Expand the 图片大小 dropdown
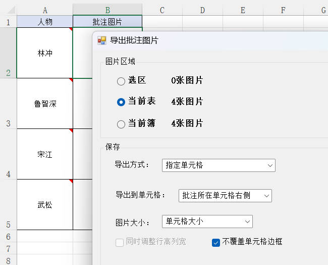 [x=207, y=222]
